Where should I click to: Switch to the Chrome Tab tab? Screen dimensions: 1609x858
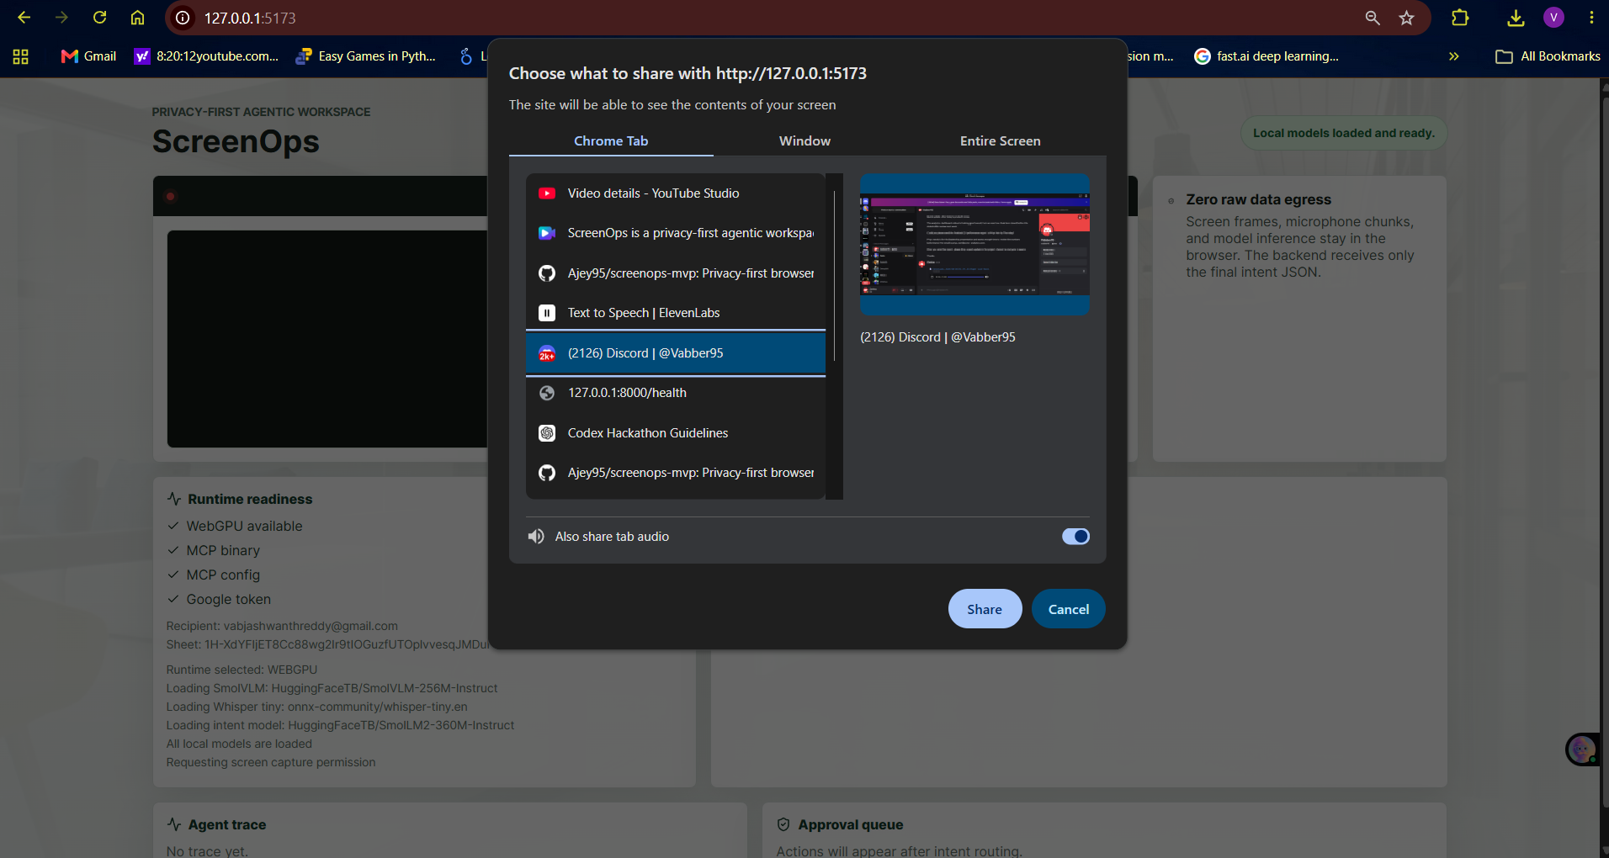click(x=611, y=140)
